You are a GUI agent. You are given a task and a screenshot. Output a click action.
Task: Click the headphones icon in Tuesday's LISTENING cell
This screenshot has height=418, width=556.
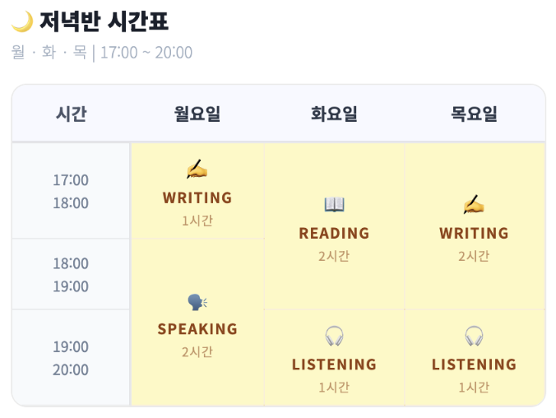(x=334, y=336)
